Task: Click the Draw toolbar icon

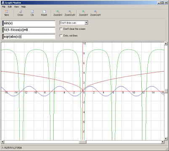Action: 21,12
